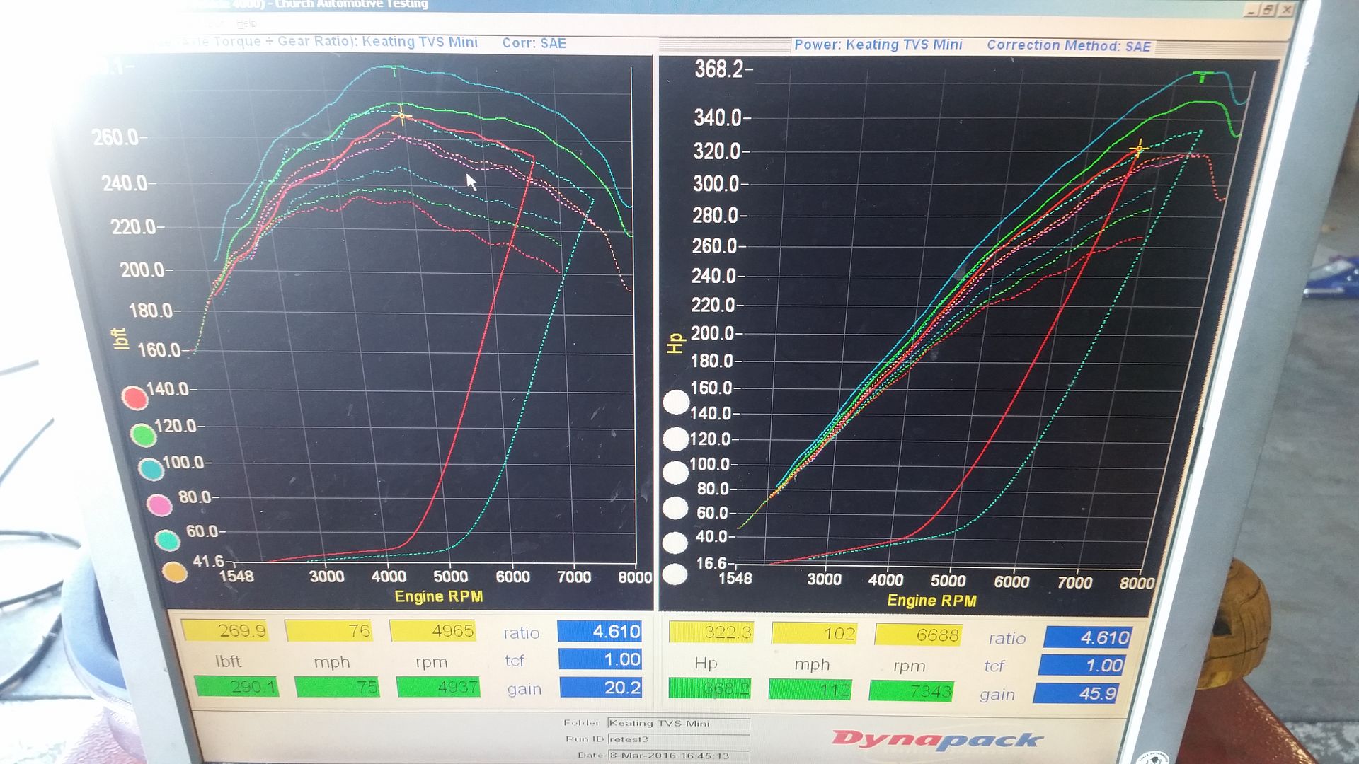Click the yellow cursor marker on torque graph

pos(402,115)
